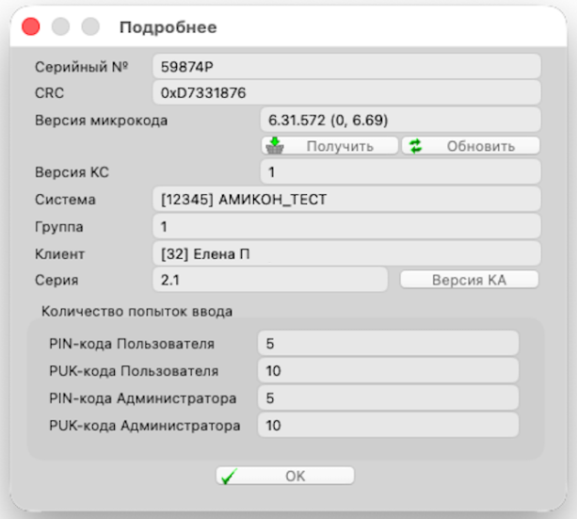Viewport: 577px width, 519px height.
Task: Click the Система label
Action: [65, 200]
